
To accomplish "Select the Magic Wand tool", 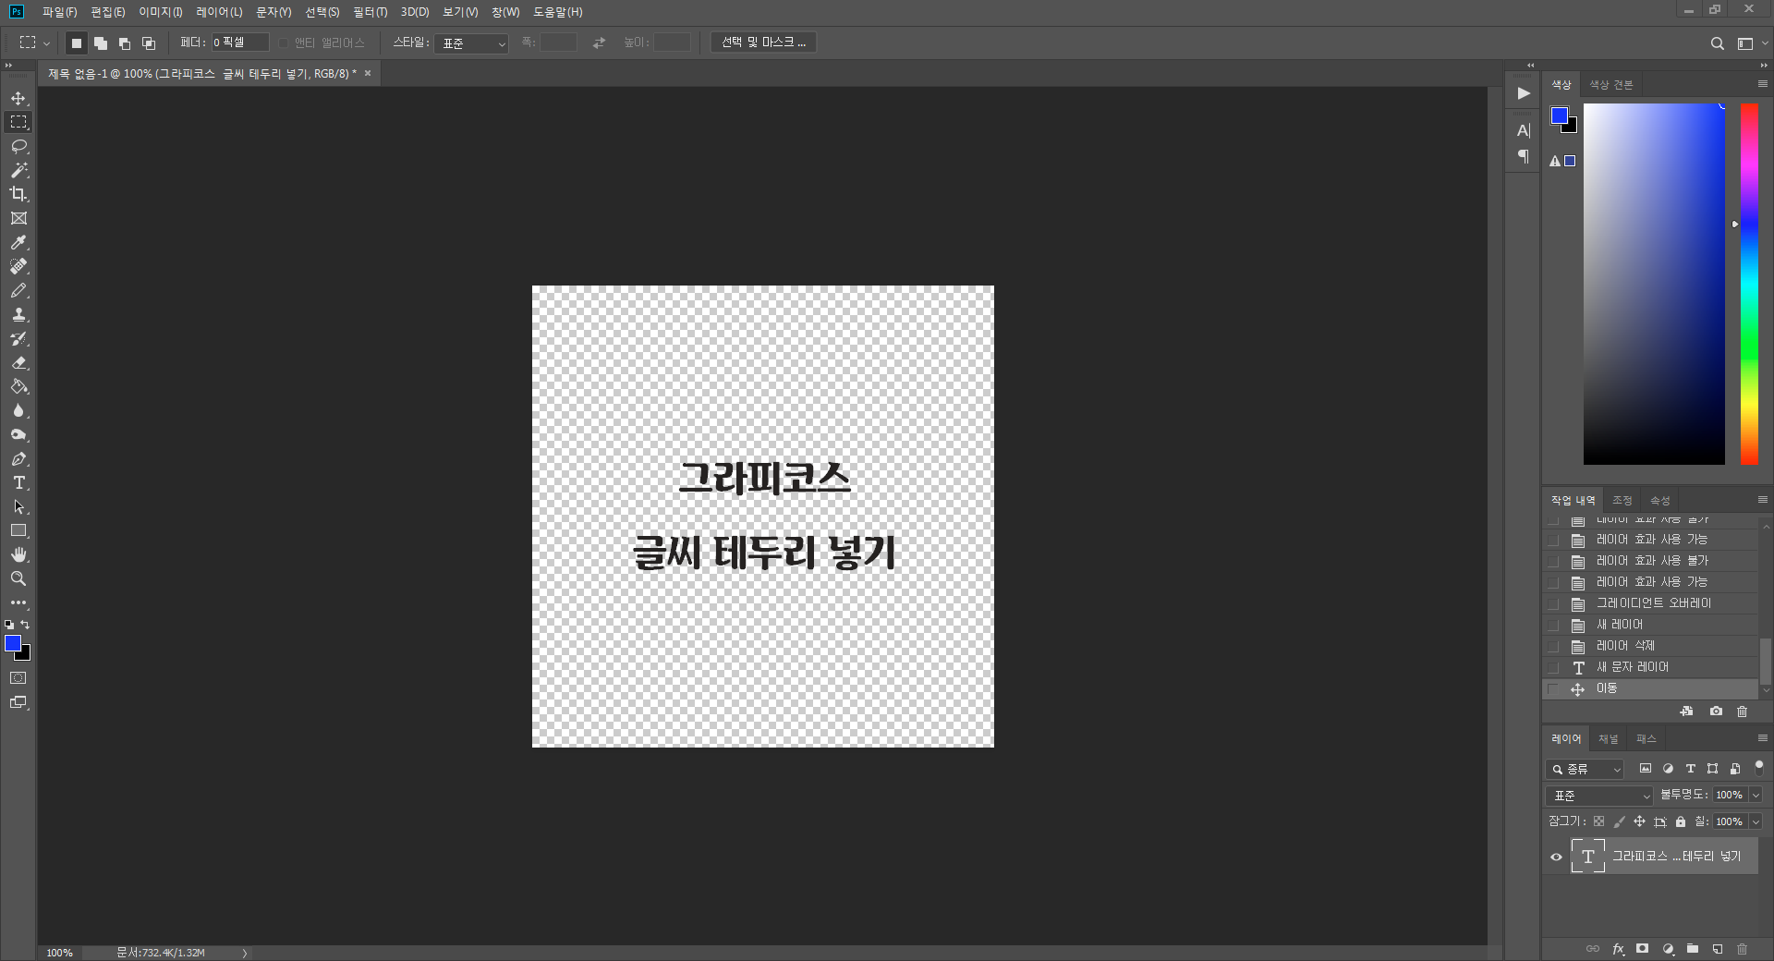I will (x=18, y=170).
